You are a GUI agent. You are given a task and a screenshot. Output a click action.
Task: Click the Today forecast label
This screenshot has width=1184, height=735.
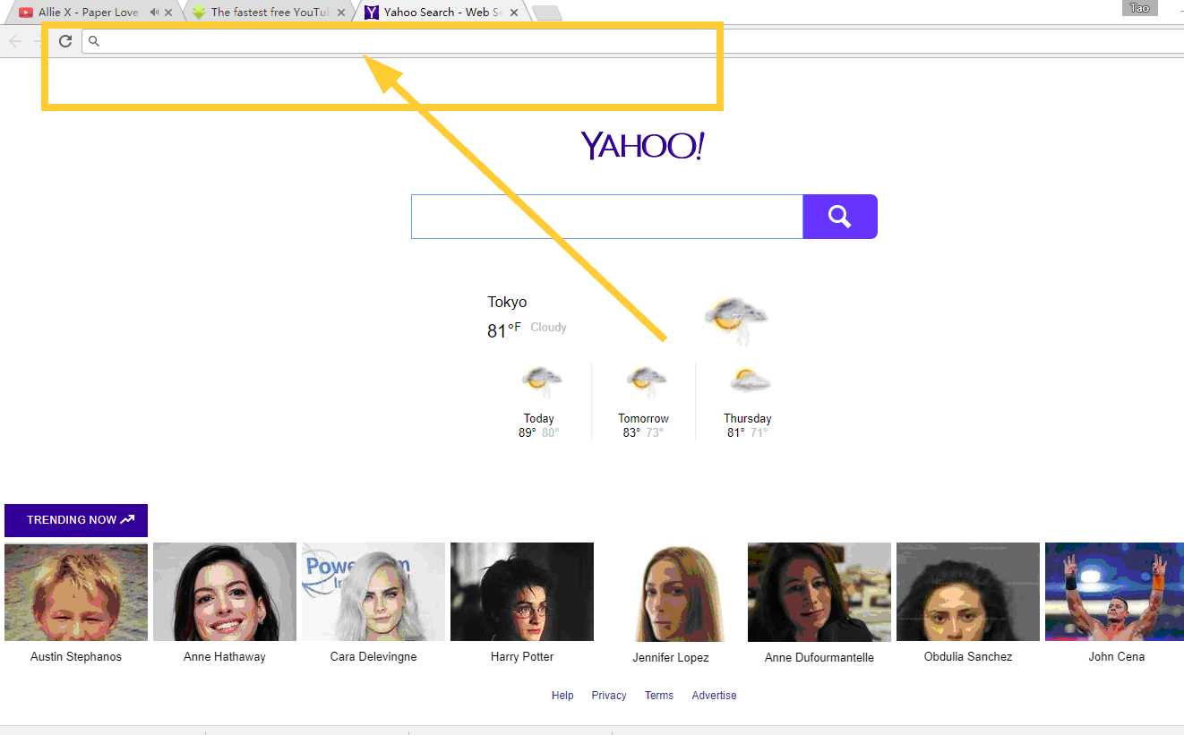click(x=539, y=419)
